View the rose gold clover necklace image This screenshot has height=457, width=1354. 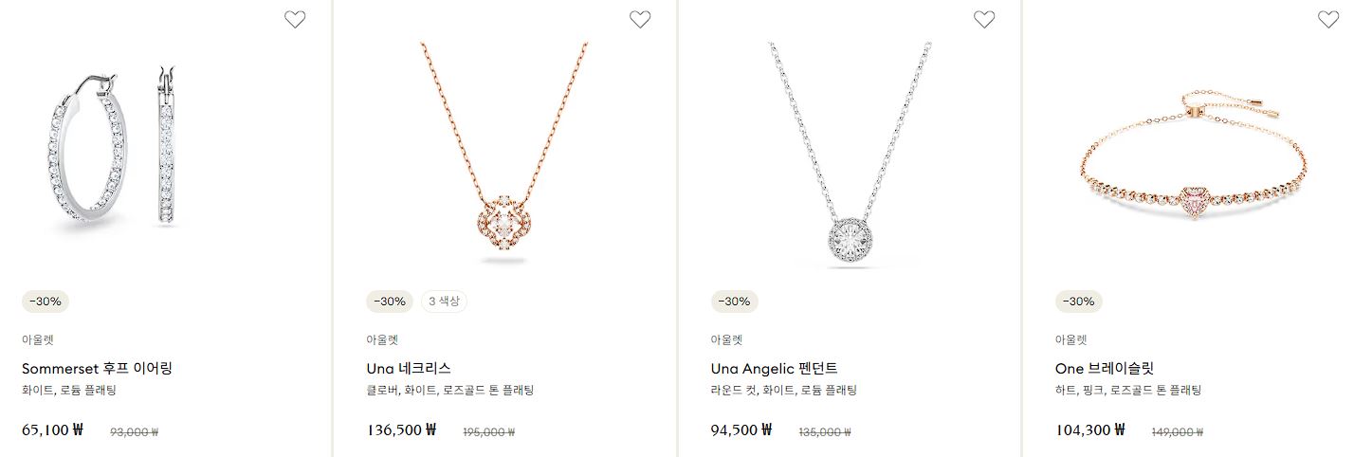pyautogui.click(x=503, y=152)
